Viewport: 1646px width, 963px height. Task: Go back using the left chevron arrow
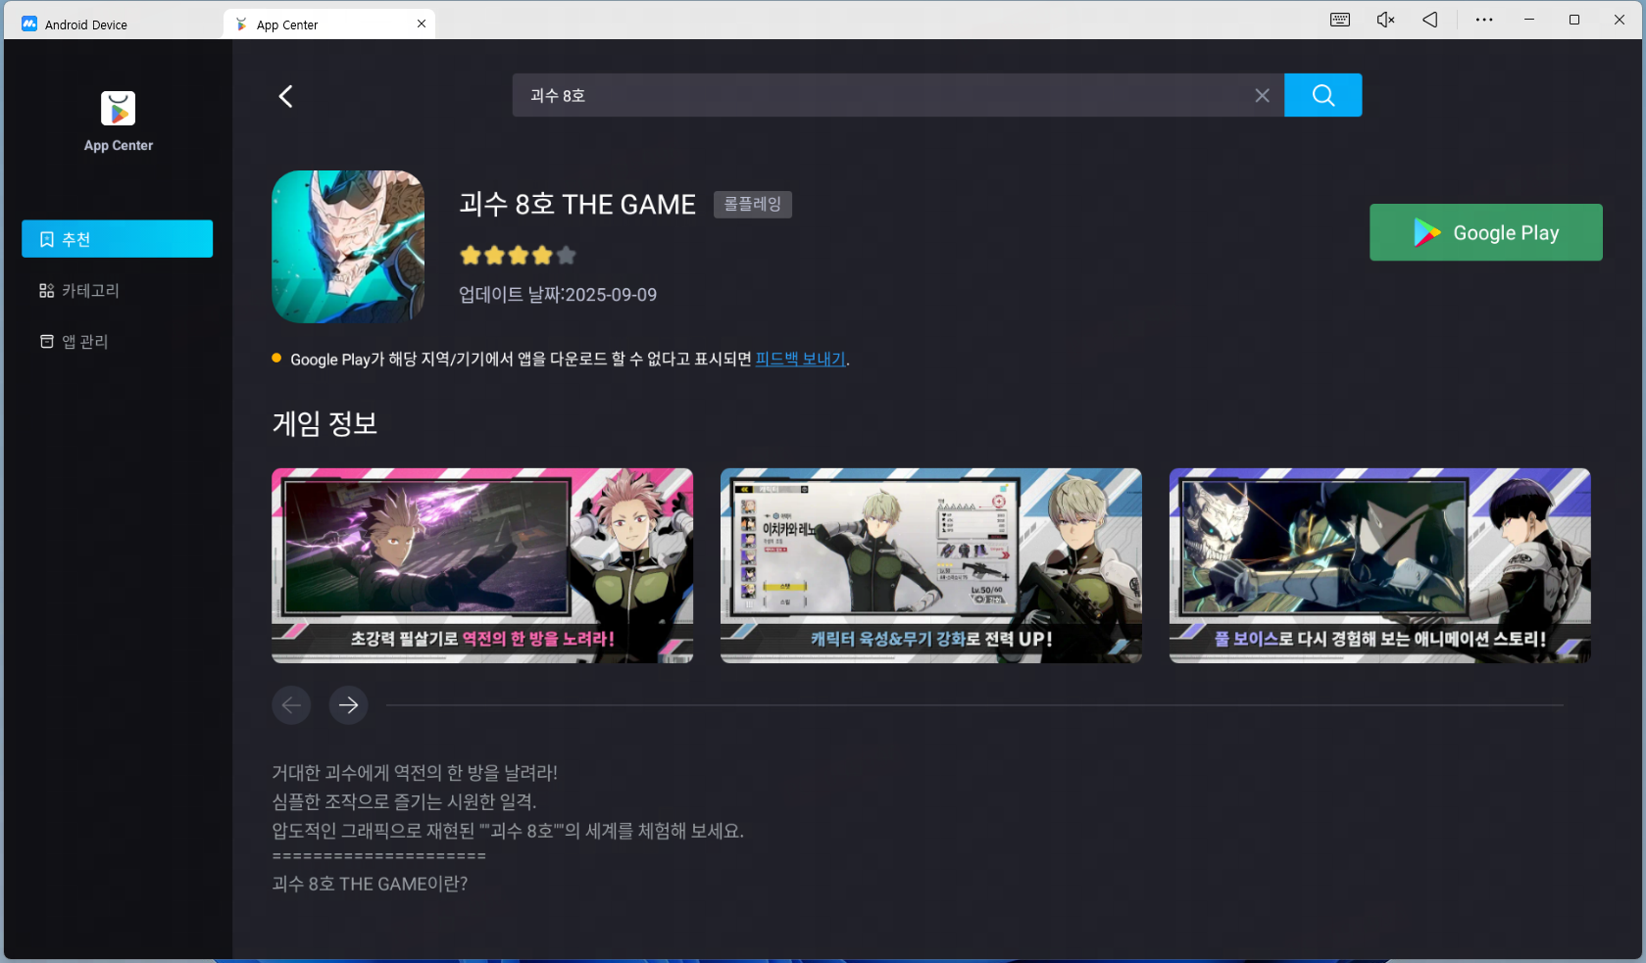pyautogui.click(x=285, y=96)
